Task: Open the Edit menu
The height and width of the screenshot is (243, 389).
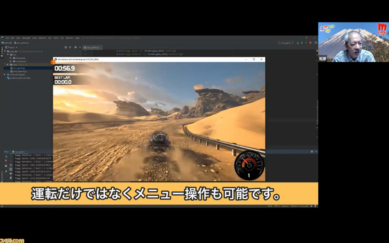Action: point(12,38)
